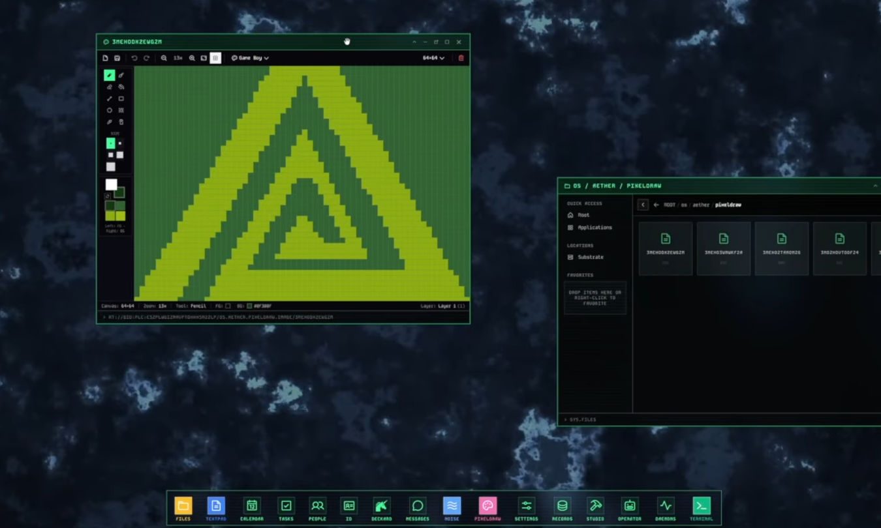Click the 13x zoom level readout
The height and width of the screenshot is (528, 881).
point(178,58)
